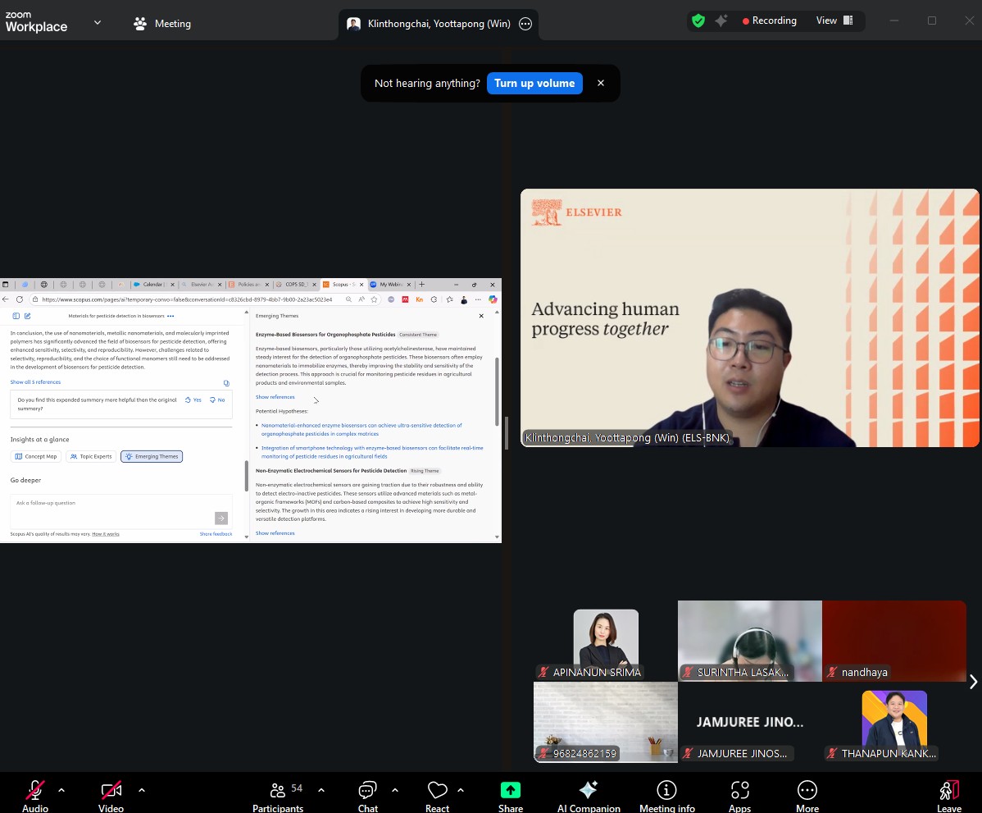The image size is (982, 813).
Task: Click the green encryption shield icon
Action: [698, 21]
